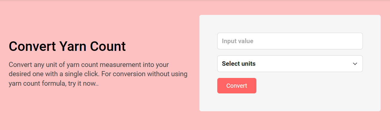Click the middle of the Select units box
The height and width of the screenshot is (130, 390).
290,64
